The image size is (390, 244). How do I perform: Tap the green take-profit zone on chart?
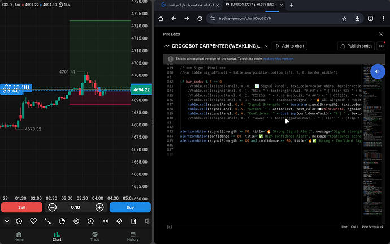pos(100,54)
